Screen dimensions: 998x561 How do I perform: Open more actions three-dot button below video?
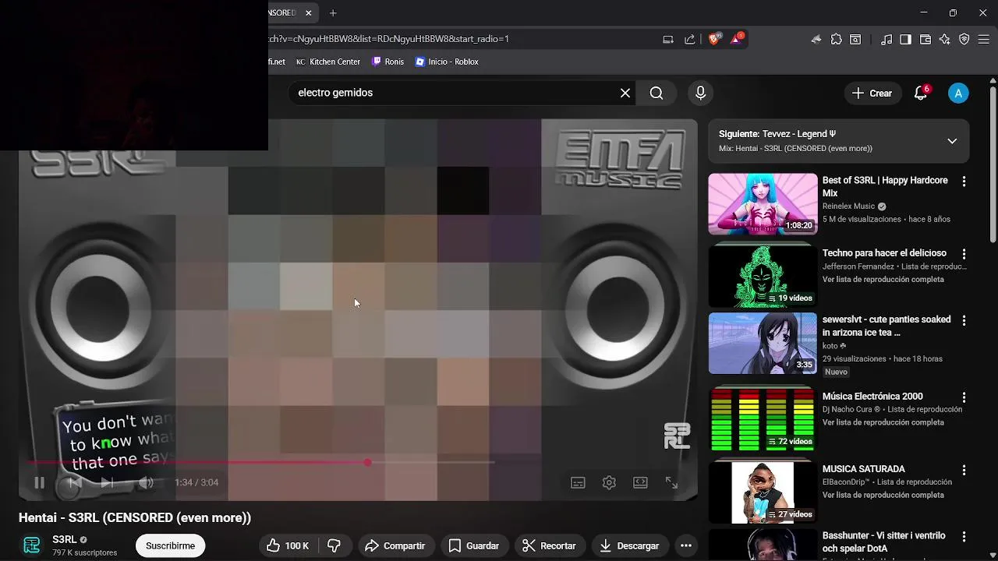686,545
